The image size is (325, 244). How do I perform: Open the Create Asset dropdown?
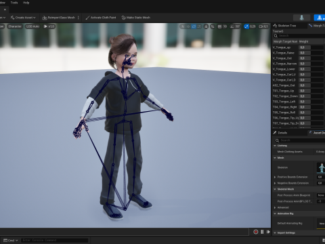point(23,18)
